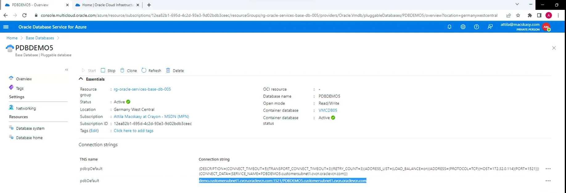Select the highlighted pdbDefault connection string
Viewport: 566px width, 193px height.
pyautogui.click(x=283, y=181)
